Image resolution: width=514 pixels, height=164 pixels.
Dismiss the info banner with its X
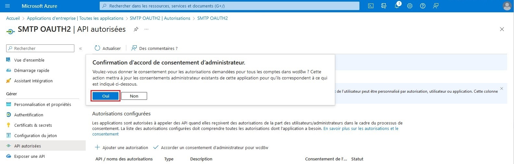[502, 88]
